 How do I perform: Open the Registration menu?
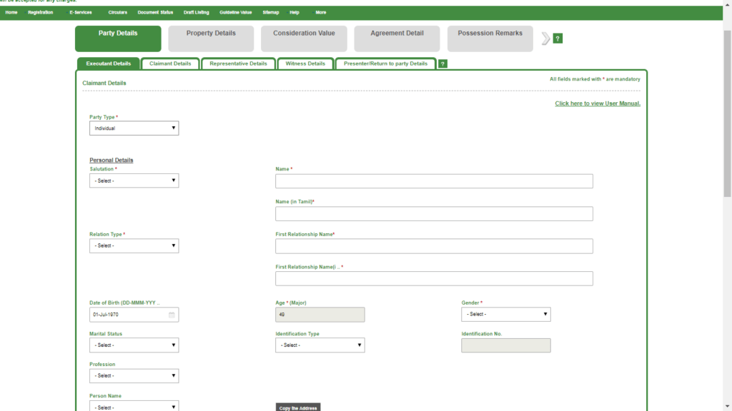pos(40,13)
